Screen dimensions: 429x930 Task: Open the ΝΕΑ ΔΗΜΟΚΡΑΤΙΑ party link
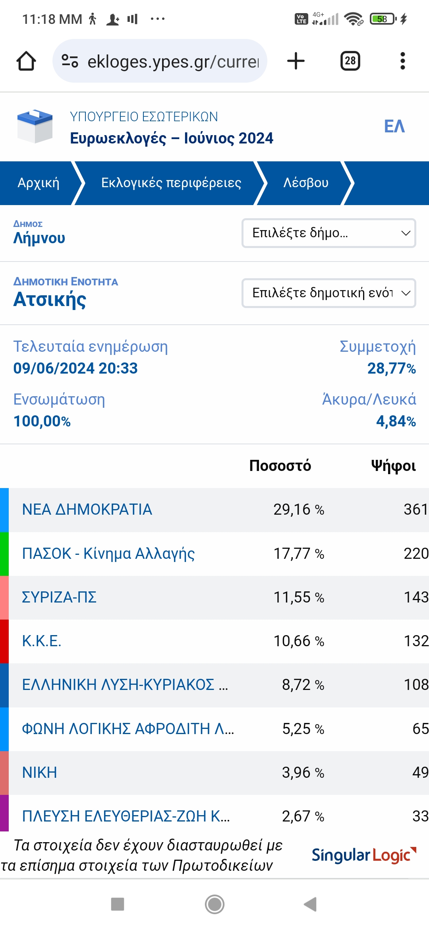coord(87,510)
